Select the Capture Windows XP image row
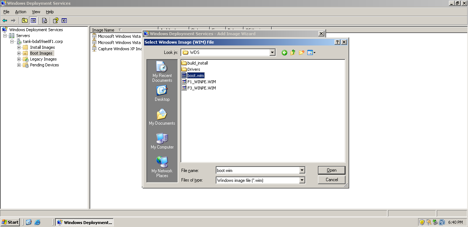Viewport: 468px width, 227px height. pyautogui.click(x=117, y=49)
